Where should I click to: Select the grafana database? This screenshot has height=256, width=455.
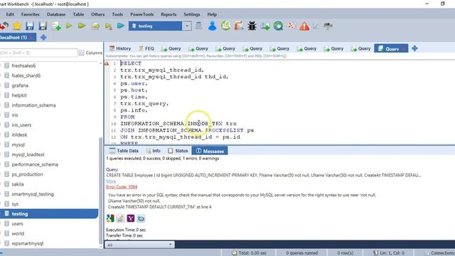(x=20, y=85)
